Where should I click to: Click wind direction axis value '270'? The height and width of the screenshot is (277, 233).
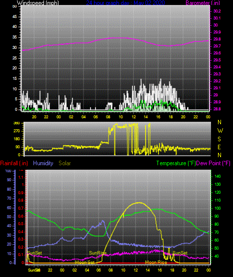tap(16, 131)
